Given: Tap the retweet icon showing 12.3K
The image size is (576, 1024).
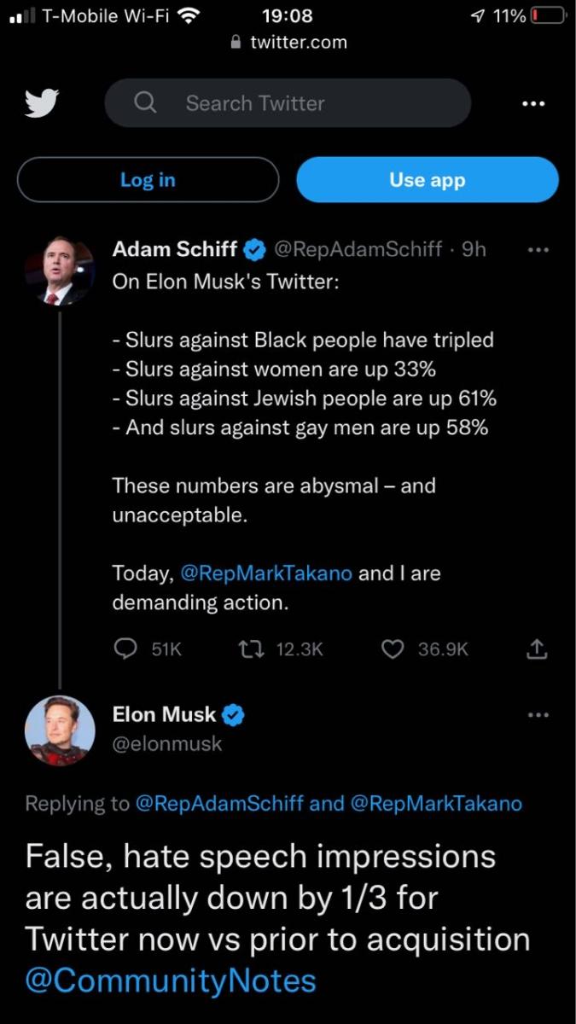Looking at the screenshot, I should pos(253,649).
